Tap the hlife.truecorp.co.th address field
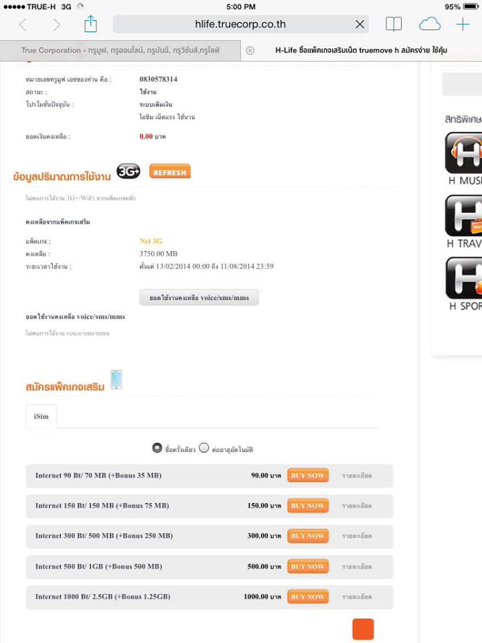Screen dimensions: 482x643 [240, 25]
